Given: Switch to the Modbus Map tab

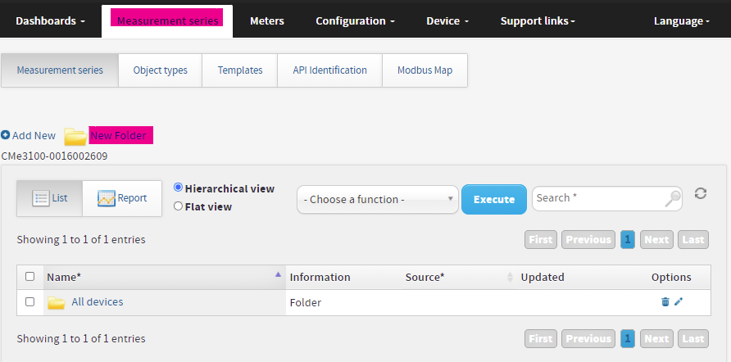Looking at the screenshot, I should pos(425,70).
